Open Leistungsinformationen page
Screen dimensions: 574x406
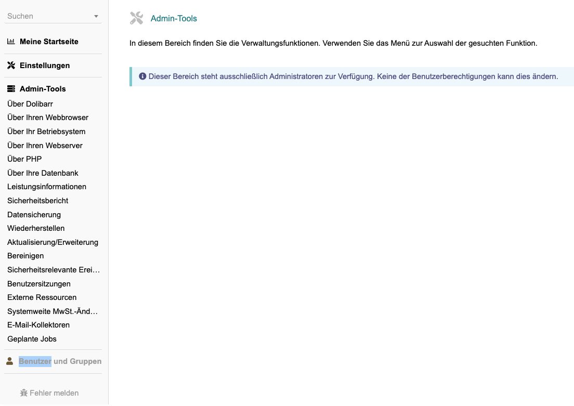coord(47,187)
